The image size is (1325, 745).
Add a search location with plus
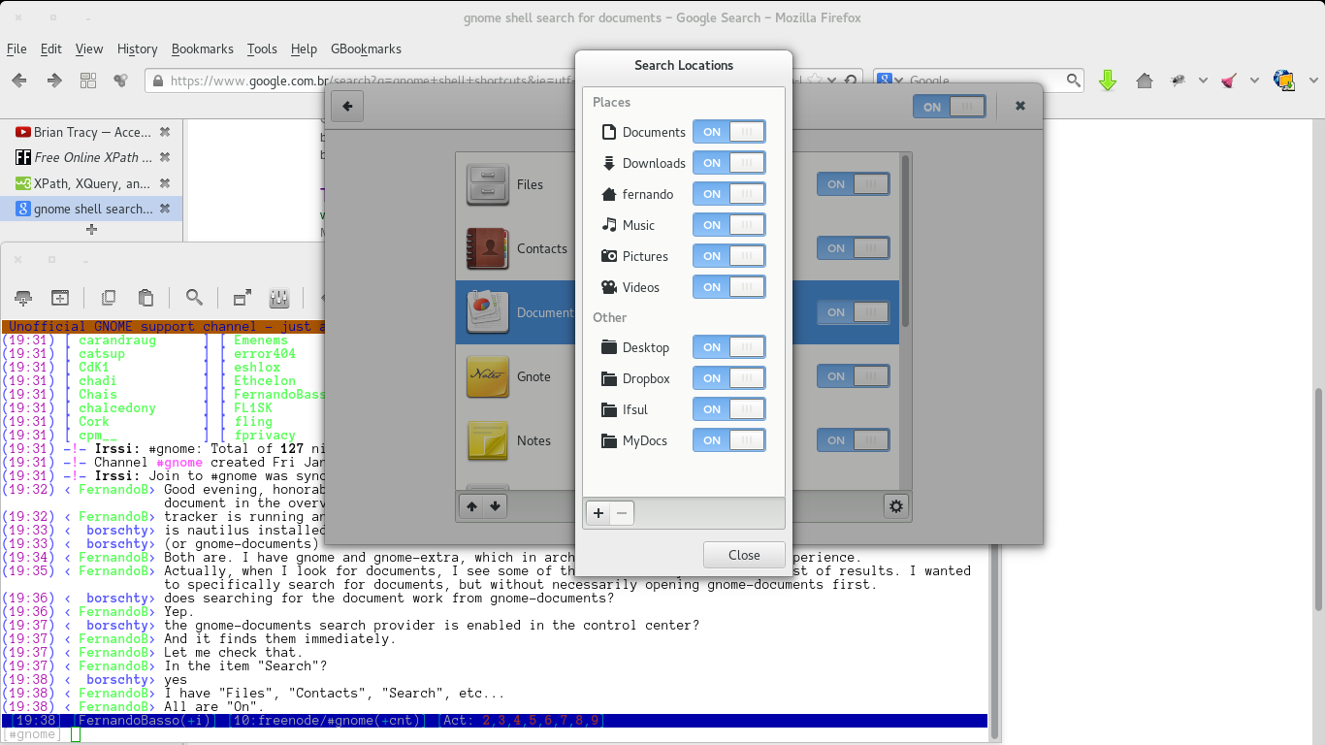(598, 513)
